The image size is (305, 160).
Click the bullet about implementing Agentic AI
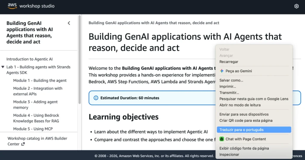[x=151, y=132]
